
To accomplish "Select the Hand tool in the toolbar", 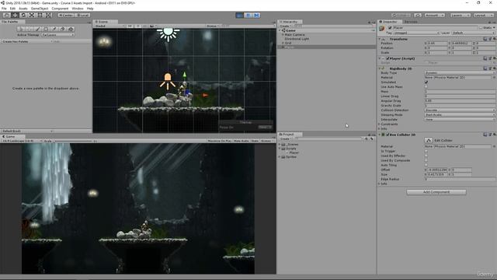I will [x=6, y=15].
